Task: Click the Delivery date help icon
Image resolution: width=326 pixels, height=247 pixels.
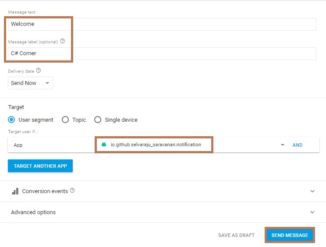Action: [39, 71]
